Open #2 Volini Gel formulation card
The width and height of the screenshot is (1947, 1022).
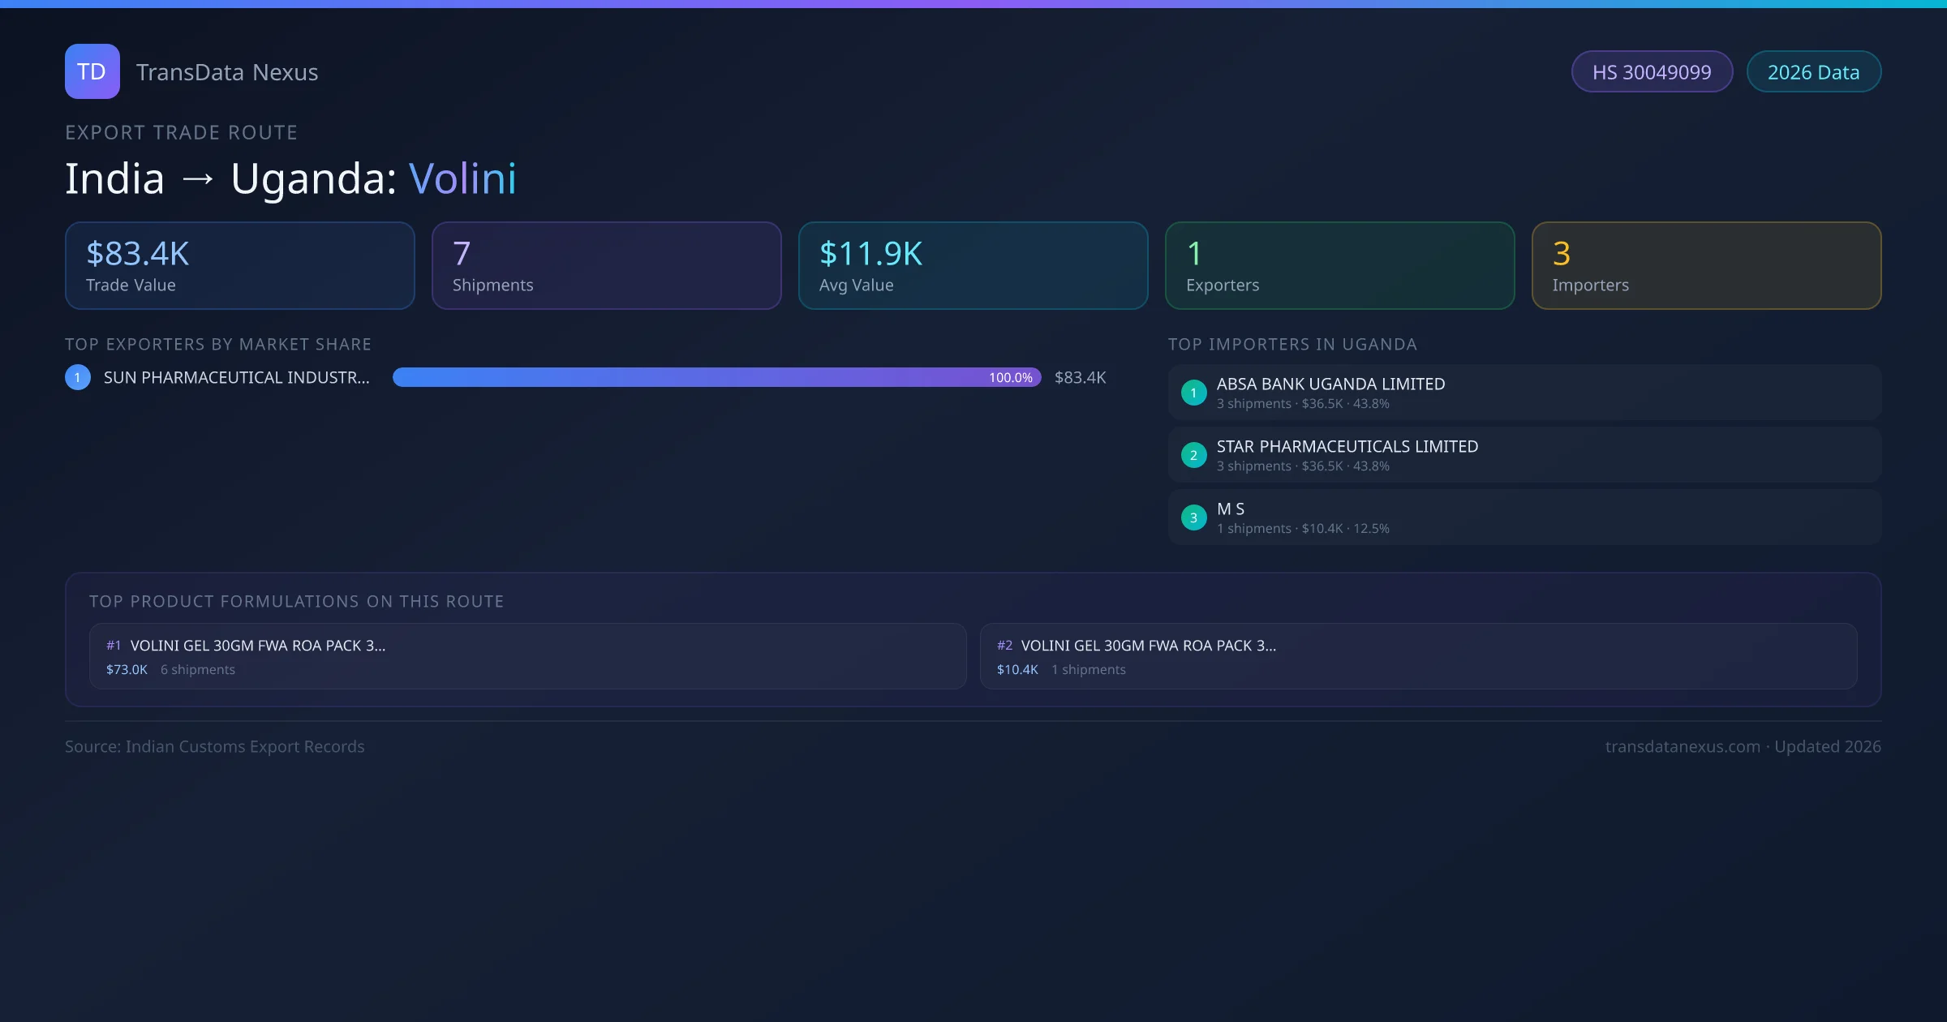[x=1418, y=656]
